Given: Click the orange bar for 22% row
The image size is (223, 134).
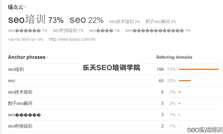Looking at the screenshot, I should click(185, 81).
